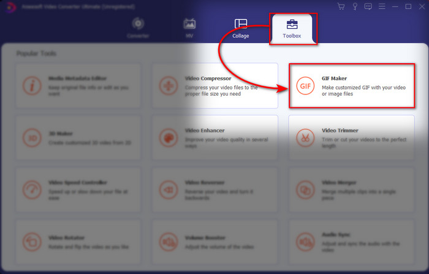Image resolution: width=429 pixels, height=274 pixels.
Task: Open the GIF Maker tool
Action: [352, 86]
